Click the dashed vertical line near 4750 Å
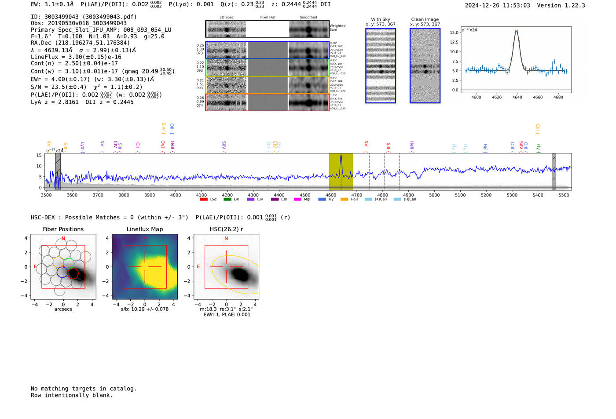The height and width of the screenshot is (419, 616). pos(369,171)
